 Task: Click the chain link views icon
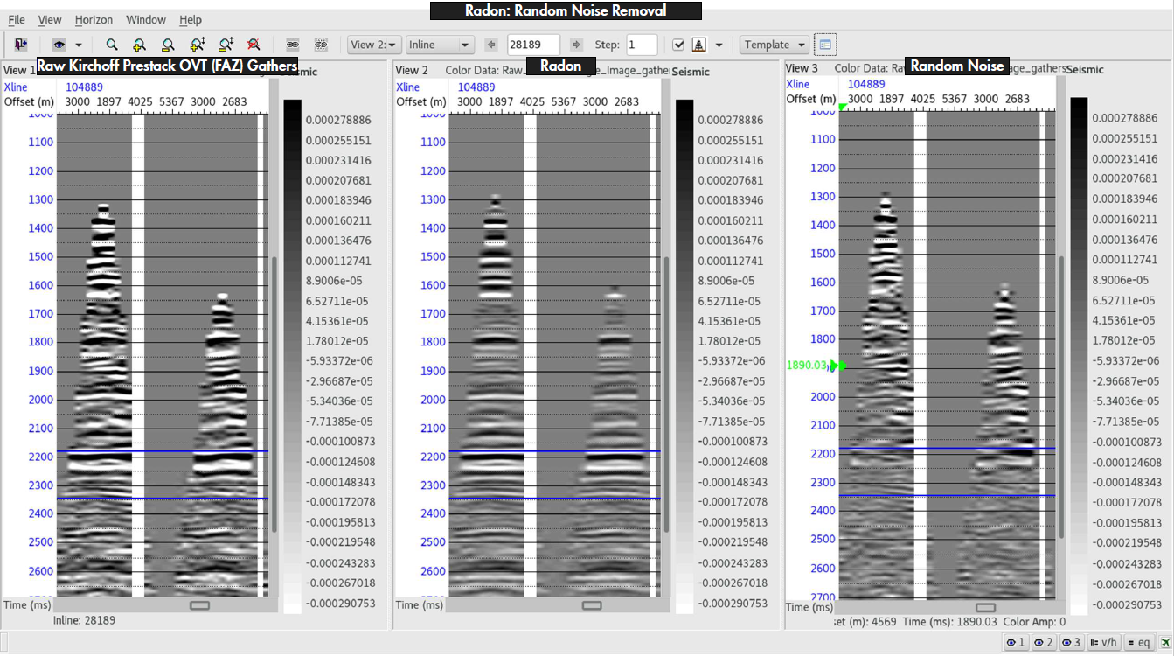click(293, 44)
